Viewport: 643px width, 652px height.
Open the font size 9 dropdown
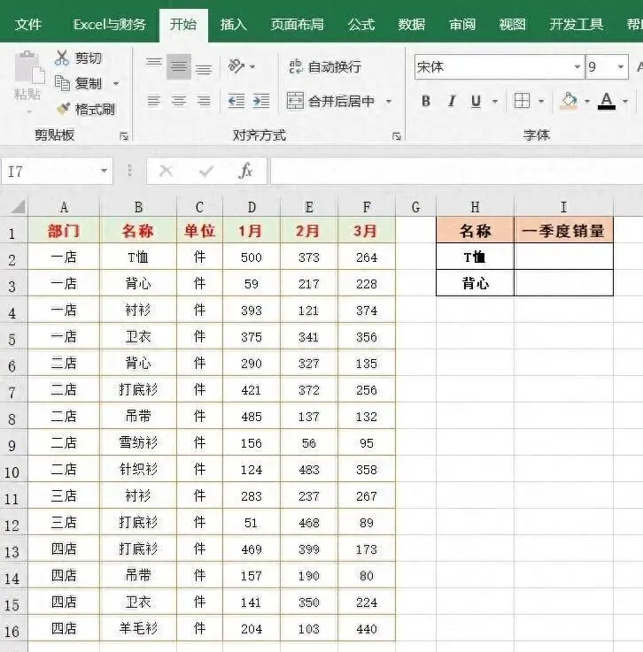tap(621, 67)
